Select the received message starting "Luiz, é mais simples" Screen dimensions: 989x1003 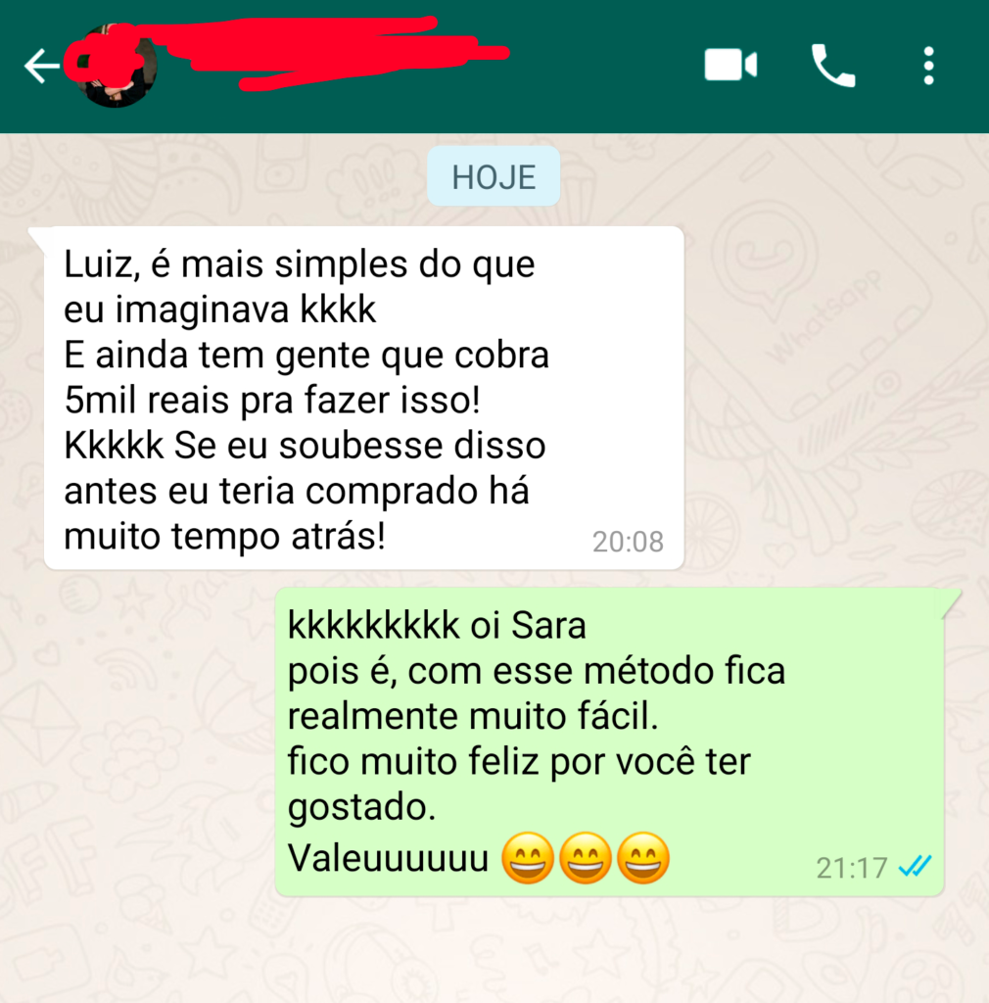point(363,398)
